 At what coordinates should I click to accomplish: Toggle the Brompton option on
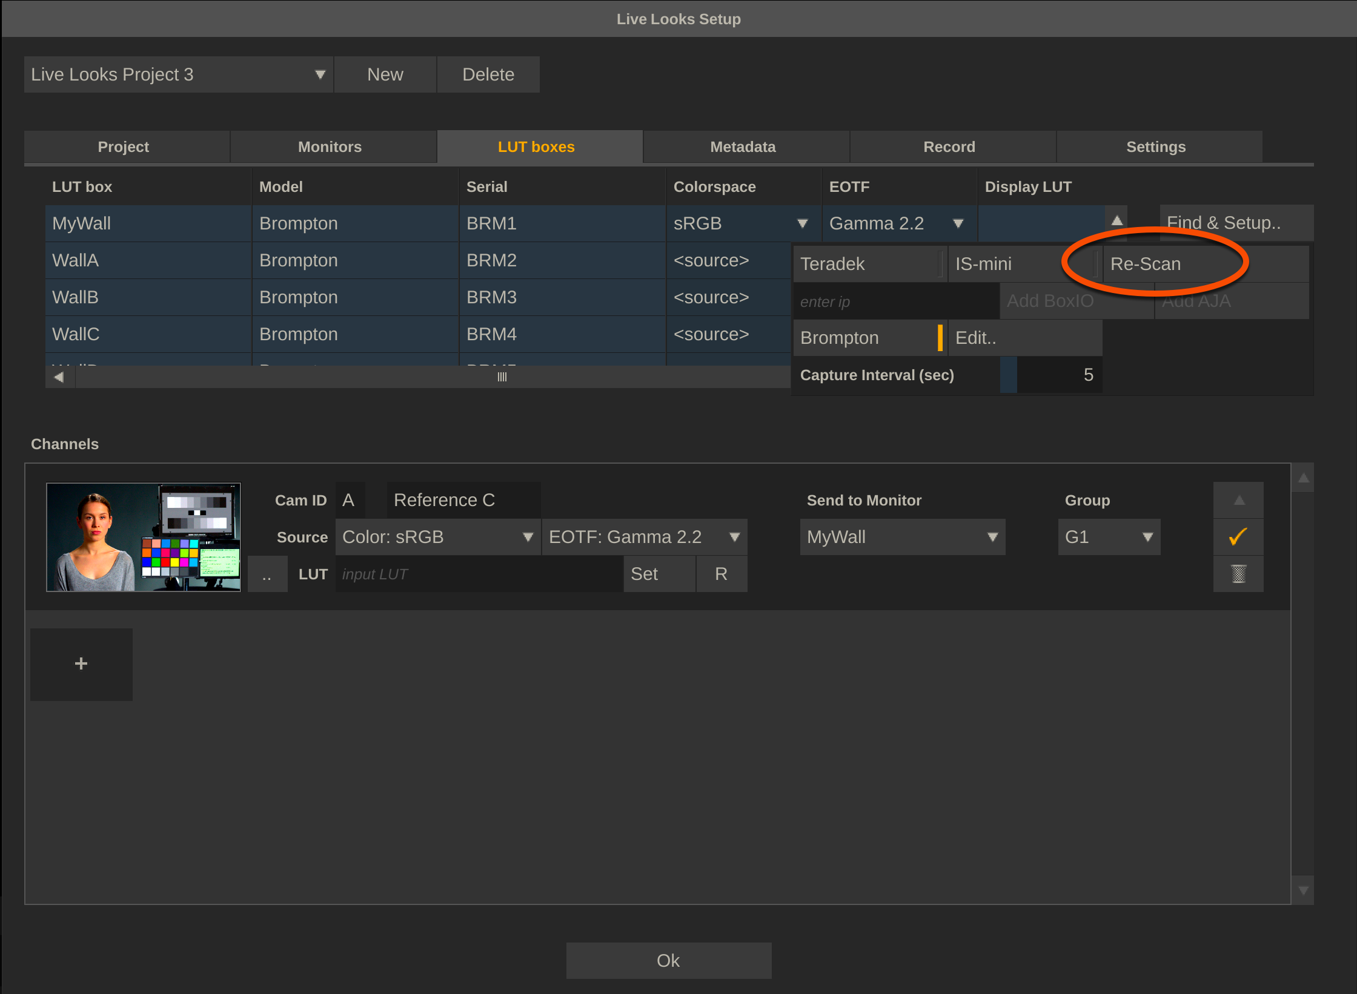[869, 338]
